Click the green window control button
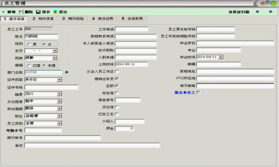The image size is (279, 167). pyautogui.click(x=273, y=3)
